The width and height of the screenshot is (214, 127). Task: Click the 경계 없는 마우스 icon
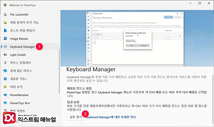point(5,71)
